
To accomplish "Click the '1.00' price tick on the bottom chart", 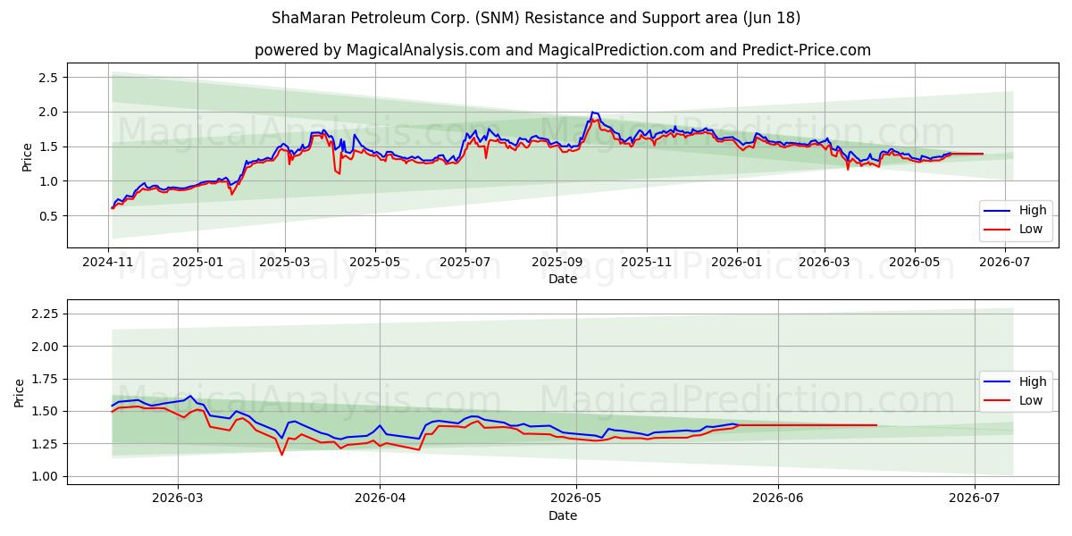I will point(46,476).
